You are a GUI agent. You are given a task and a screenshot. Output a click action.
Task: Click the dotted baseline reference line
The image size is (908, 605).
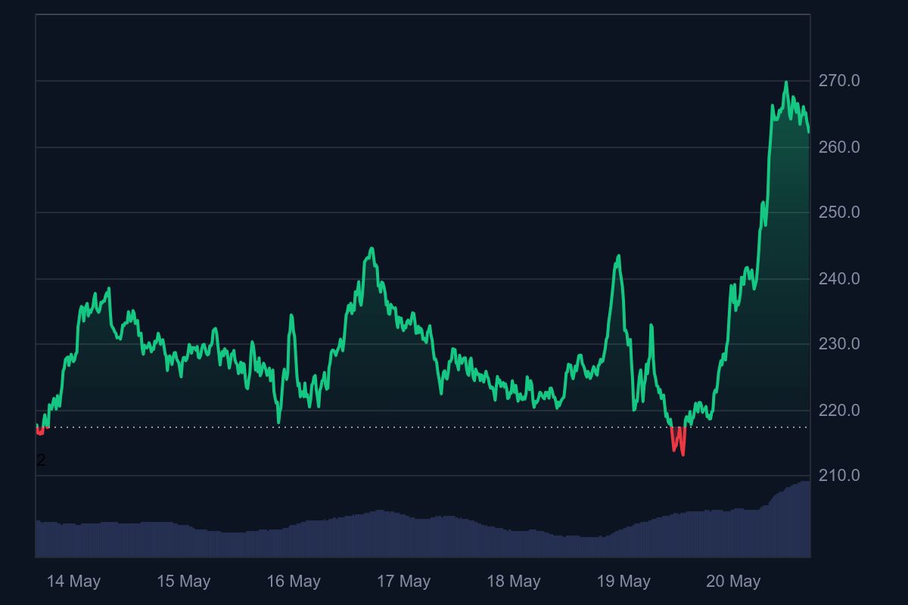pyautogui.click(x=423, y=427)
